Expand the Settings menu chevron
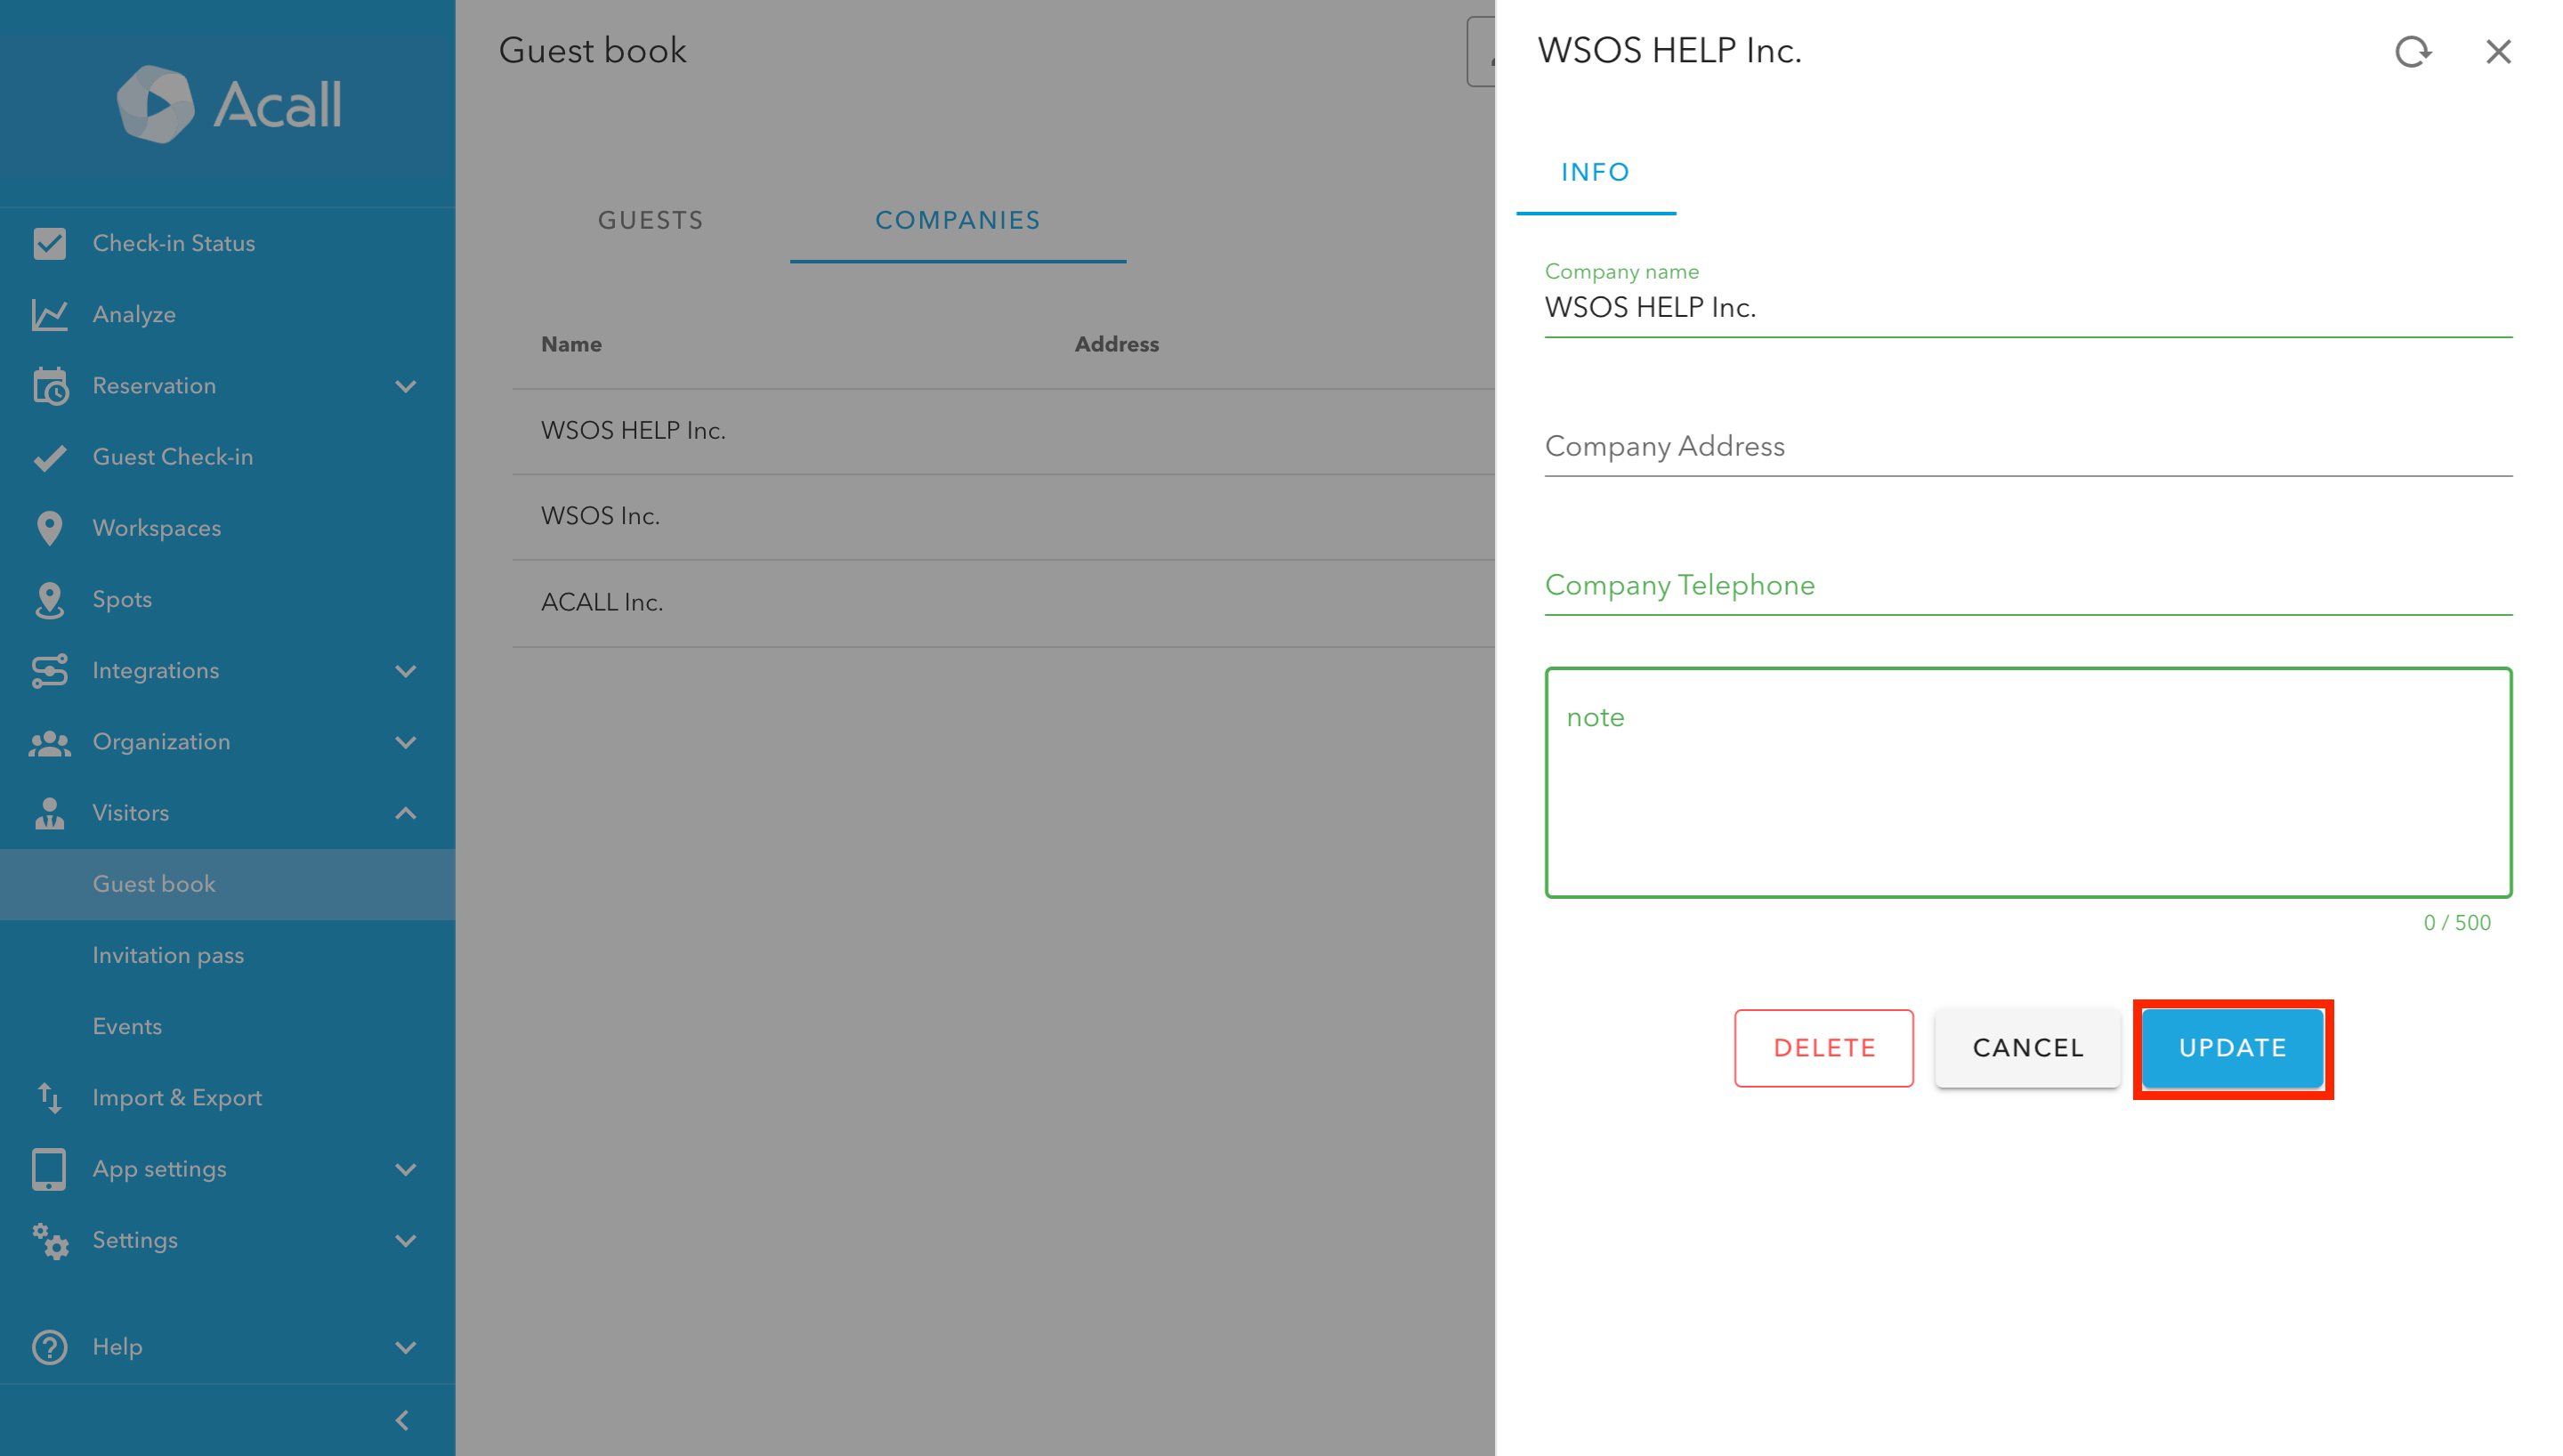The width and height of the screenshot is (2563, 1456). [405, 1240]
